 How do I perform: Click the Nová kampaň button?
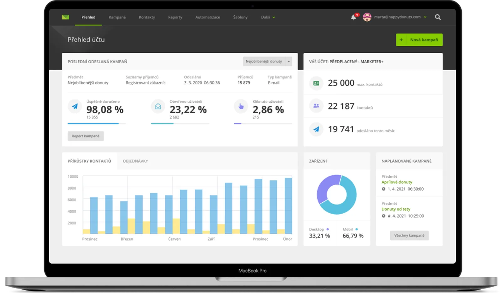coord(419,40)
